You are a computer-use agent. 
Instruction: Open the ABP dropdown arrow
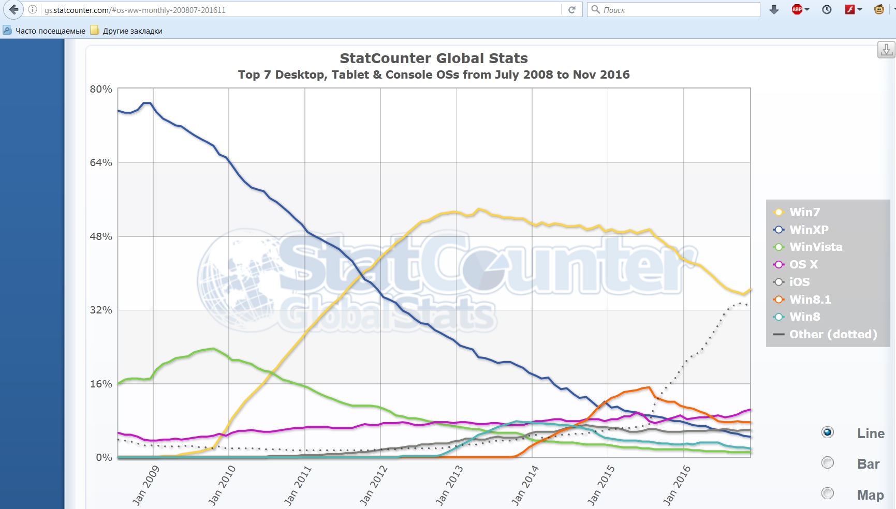[x=807, y=9]
